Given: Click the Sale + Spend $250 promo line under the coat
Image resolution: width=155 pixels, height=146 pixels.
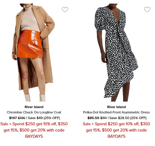Looking at the screenshot, I should 34,124.
